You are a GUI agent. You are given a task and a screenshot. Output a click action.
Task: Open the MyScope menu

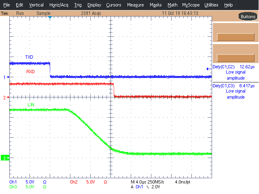[x=191, y=5]
